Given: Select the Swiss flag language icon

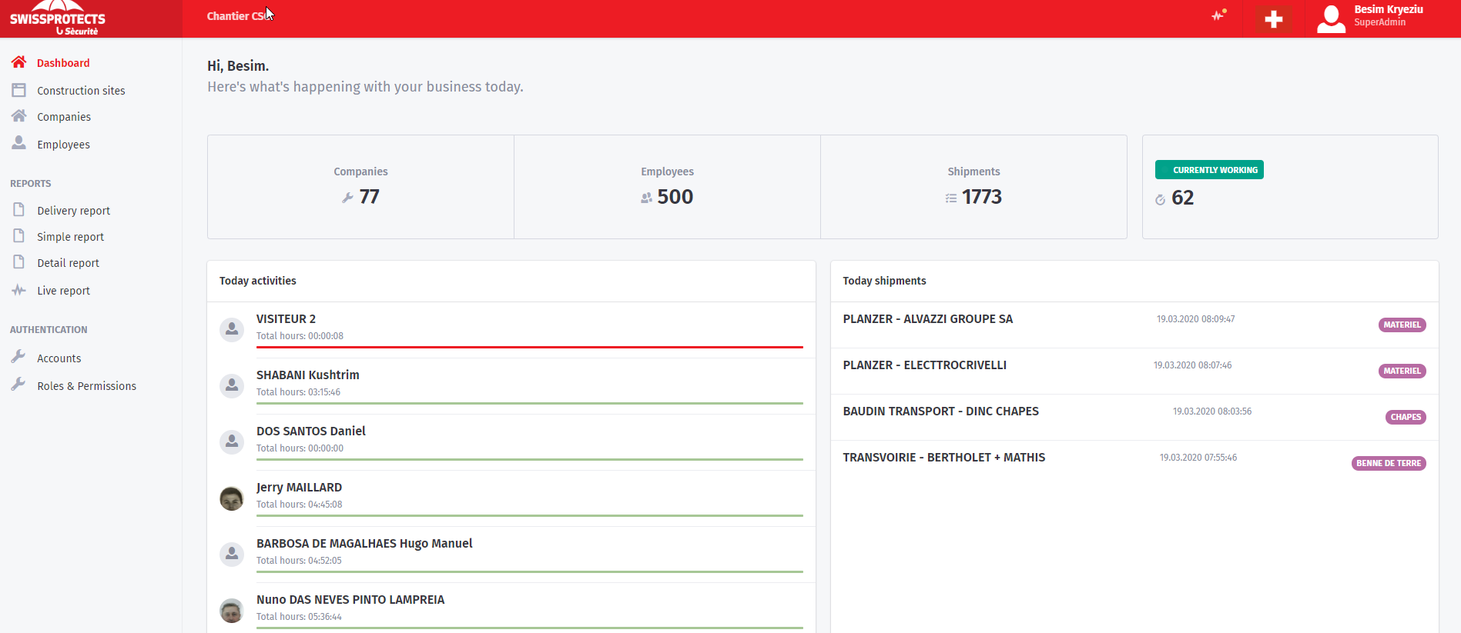Looking at the screenshot, I should click(x=1273, y=19).
